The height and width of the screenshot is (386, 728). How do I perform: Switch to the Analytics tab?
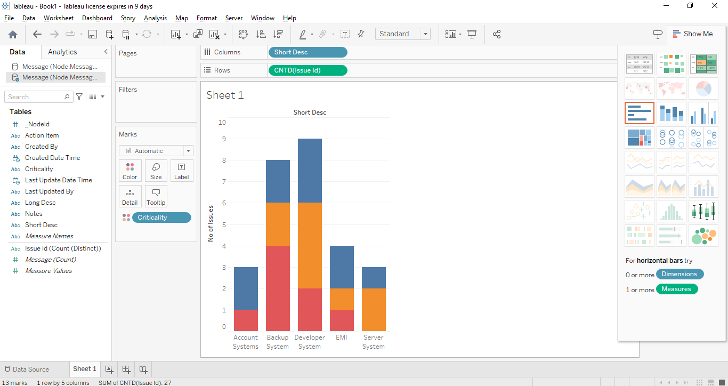click(x=62, y=52)
